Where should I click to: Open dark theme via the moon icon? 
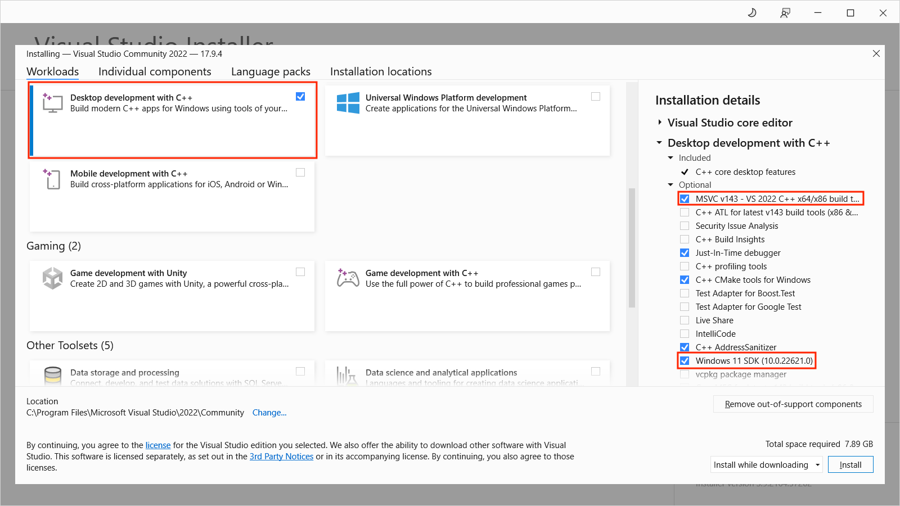coord(752,12)
